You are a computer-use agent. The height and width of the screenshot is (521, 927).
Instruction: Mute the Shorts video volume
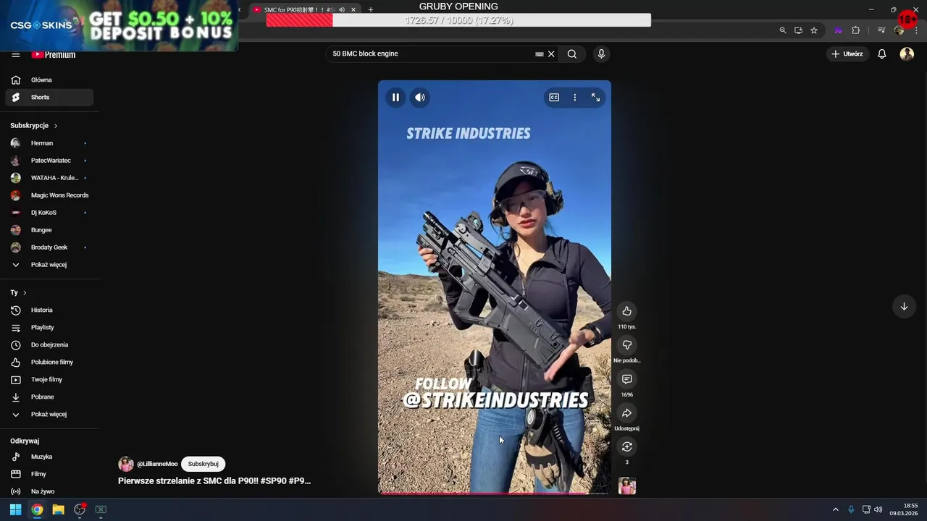click(x=420, y=98)
